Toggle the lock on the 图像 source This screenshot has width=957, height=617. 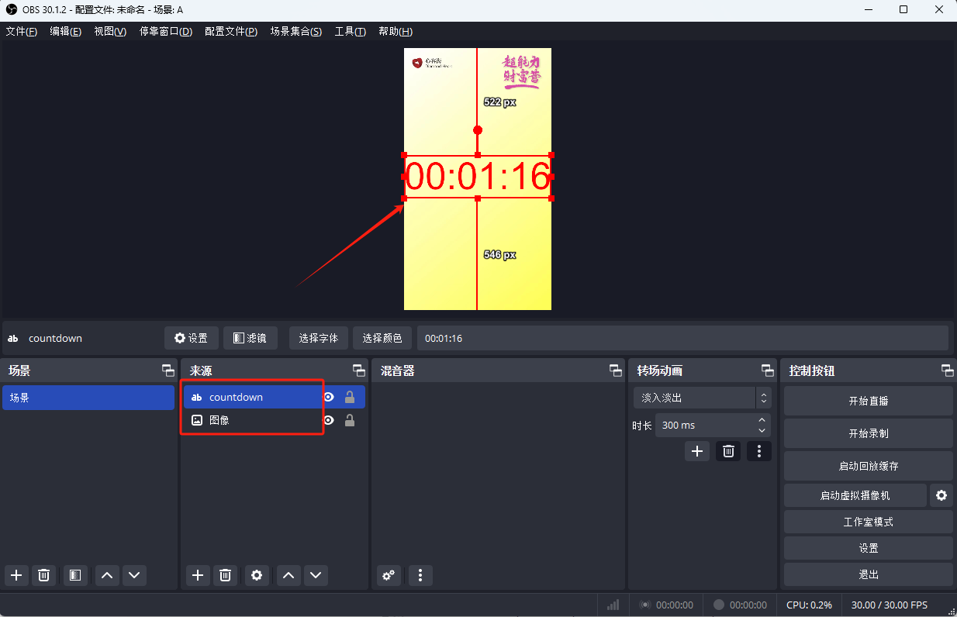tap(349, 419)
